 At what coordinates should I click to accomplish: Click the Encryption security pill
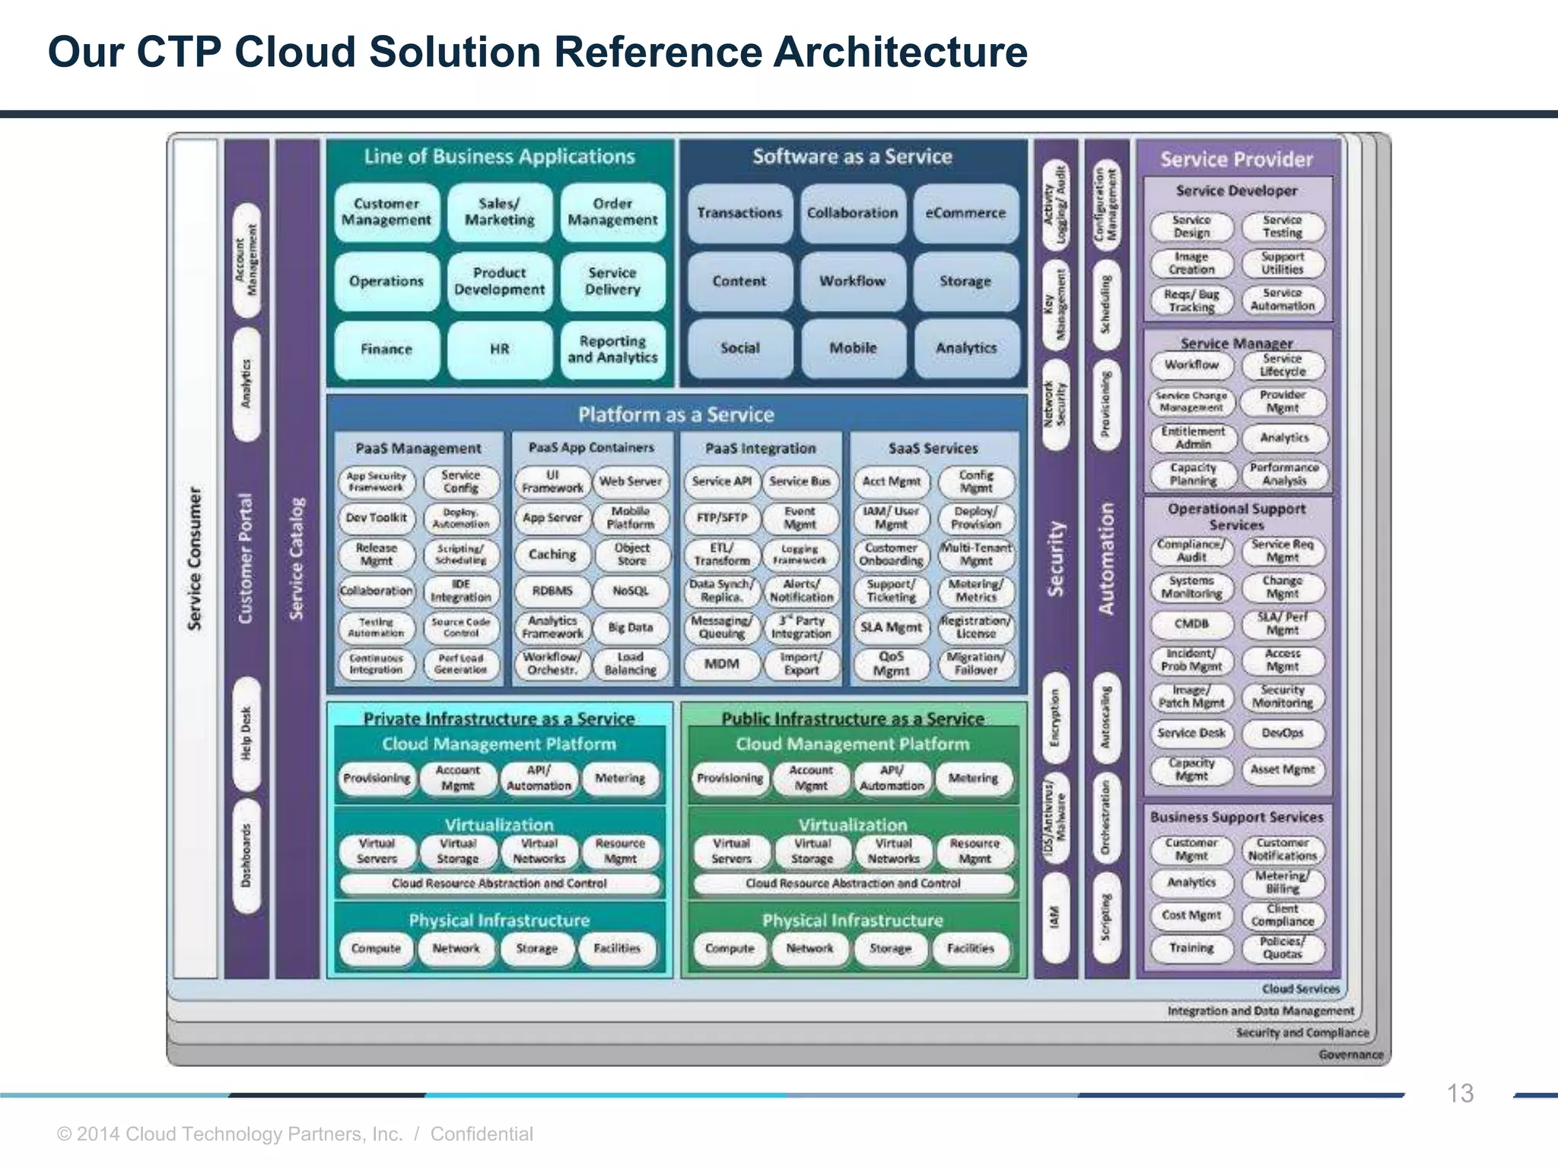coord(1054,717)
